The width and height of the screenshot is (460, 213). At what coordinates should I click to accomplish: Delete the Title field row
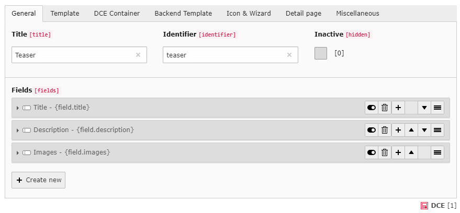[x=385, y=108]
